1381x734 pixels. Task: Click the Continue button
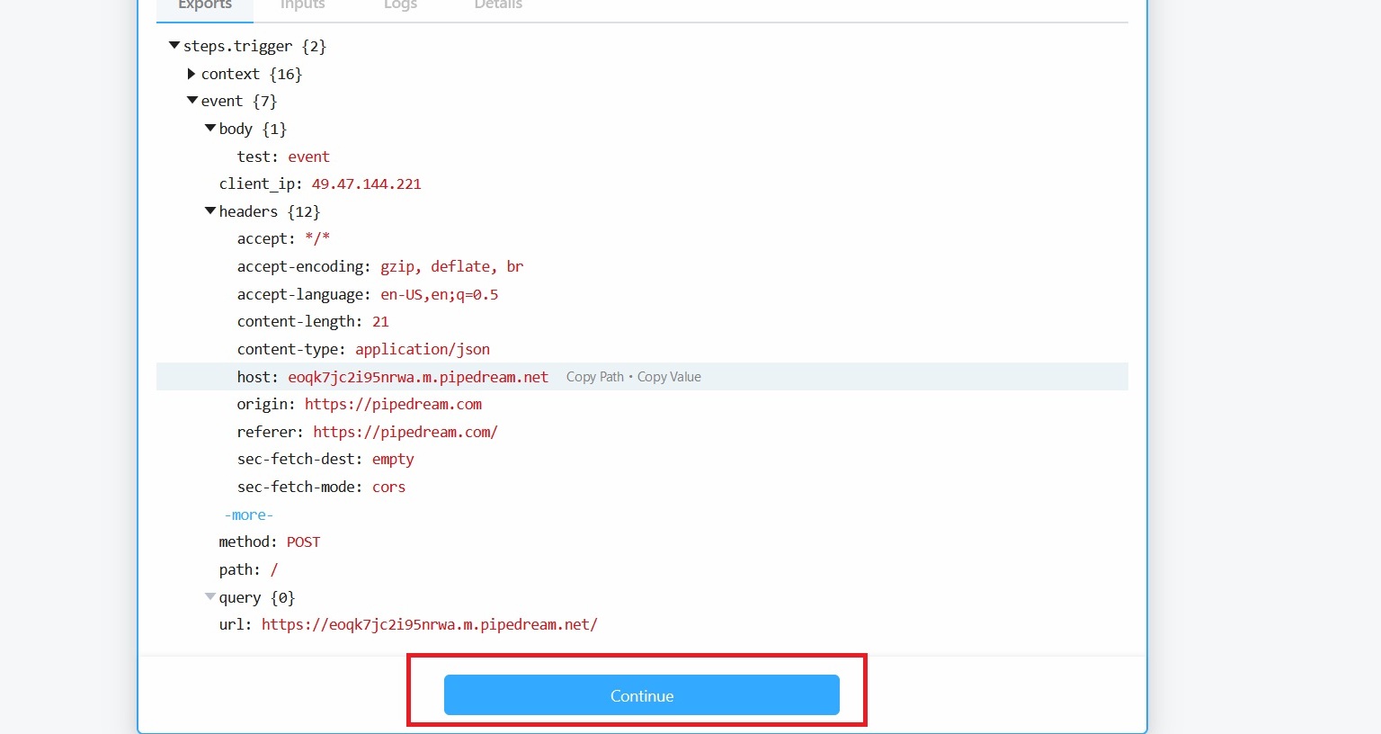(641, 695)
